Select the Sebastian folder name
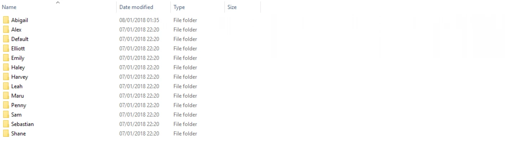The image size is (505, 144). pyautogui.click(x=22, y=124)
